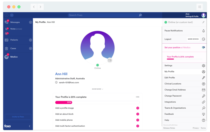This screenshot has height=132, width=210.
Task: Click the More Devices logout button
Action: (x=193, y=39)
